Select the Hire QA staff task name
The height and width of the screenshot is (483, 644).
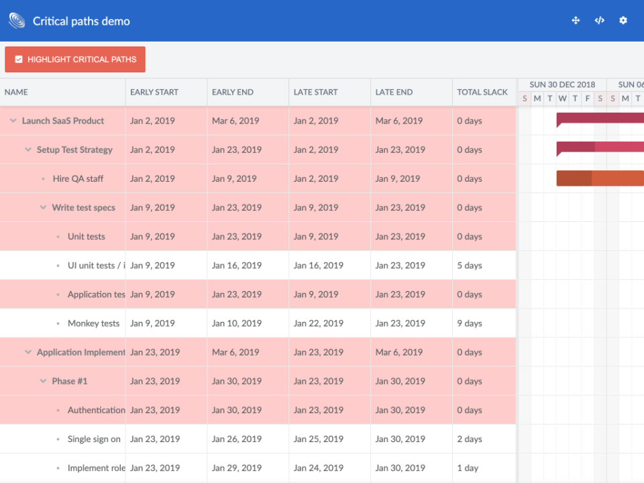pos(78,179)
